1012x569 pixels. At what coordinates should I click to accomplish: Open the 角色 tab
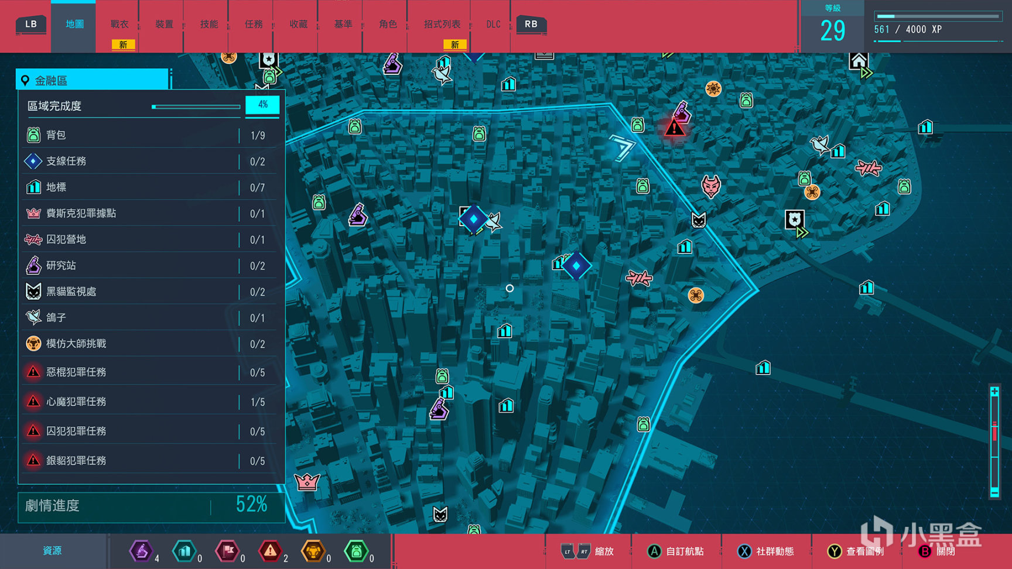pos(388,24)
